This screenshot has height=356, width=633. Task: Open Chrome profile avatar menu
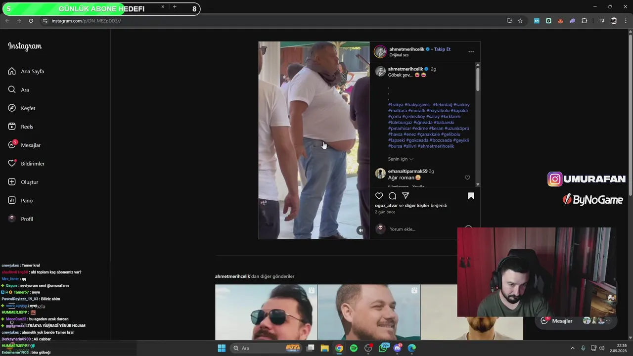pos(614,21)
